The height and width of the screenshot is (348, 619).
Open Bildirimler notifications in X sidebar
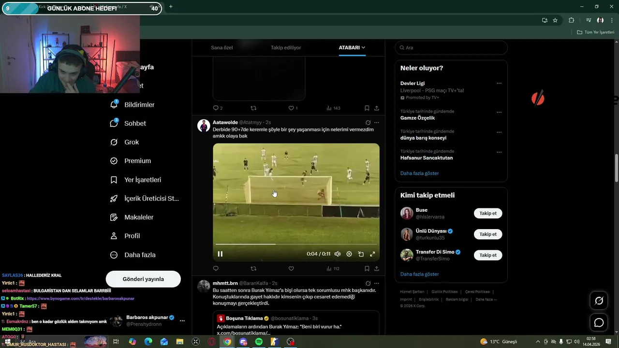pyautogui.click(x=133, y=104)
